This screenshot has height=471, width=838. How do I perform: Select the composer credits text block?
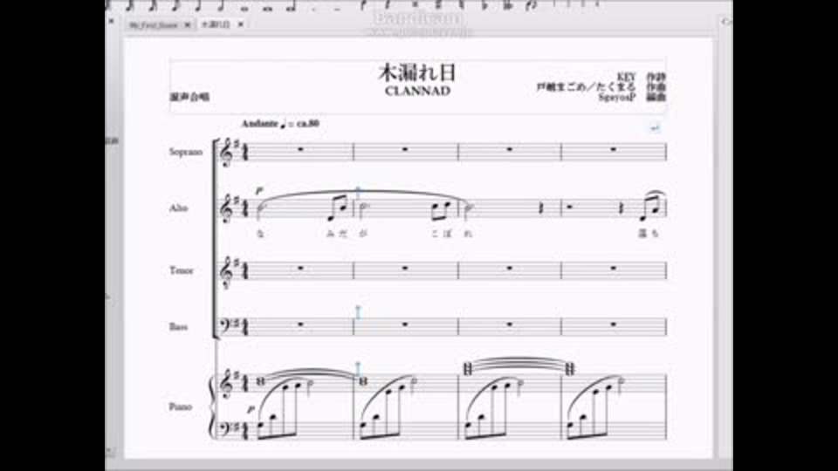pyautogui.click(x=601, y=87)
